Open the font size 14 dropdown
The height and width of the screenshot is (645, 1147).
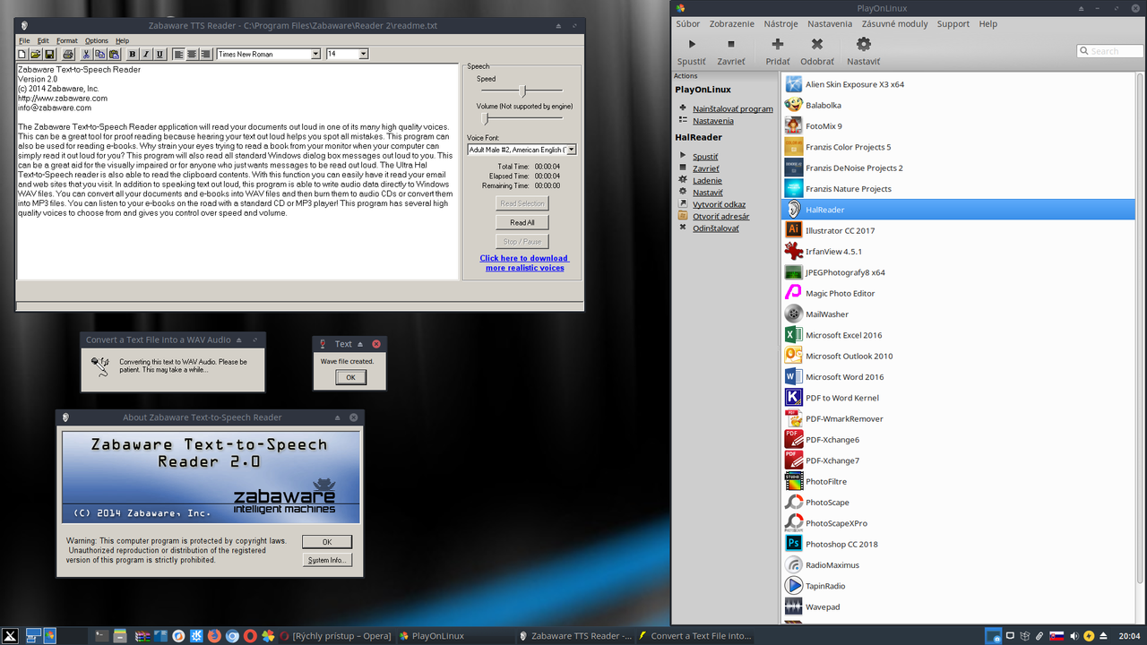tap(364, 54)
